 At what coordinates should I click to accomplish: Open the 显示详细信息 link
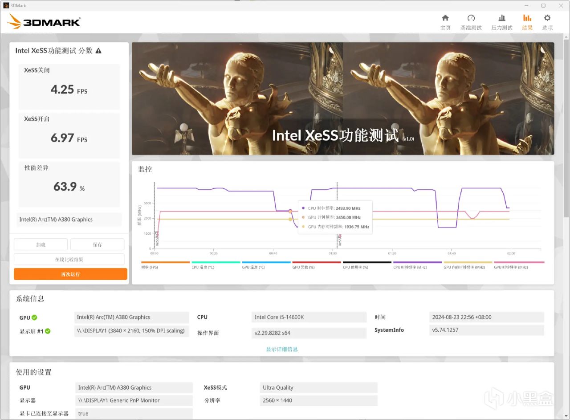[282, 349]
